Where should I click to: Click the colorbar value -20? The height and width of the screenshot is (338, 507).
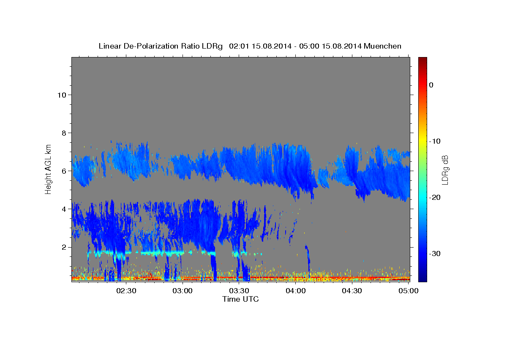(435, 197)
